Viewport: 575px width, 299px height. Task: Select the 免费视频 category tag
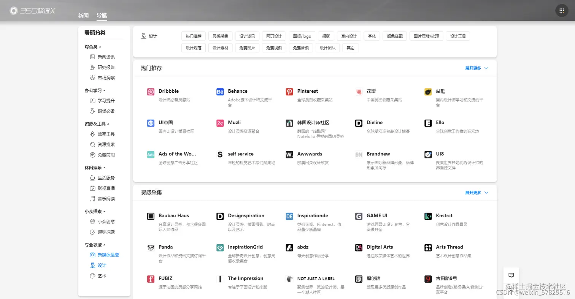[x=274, y=48]
